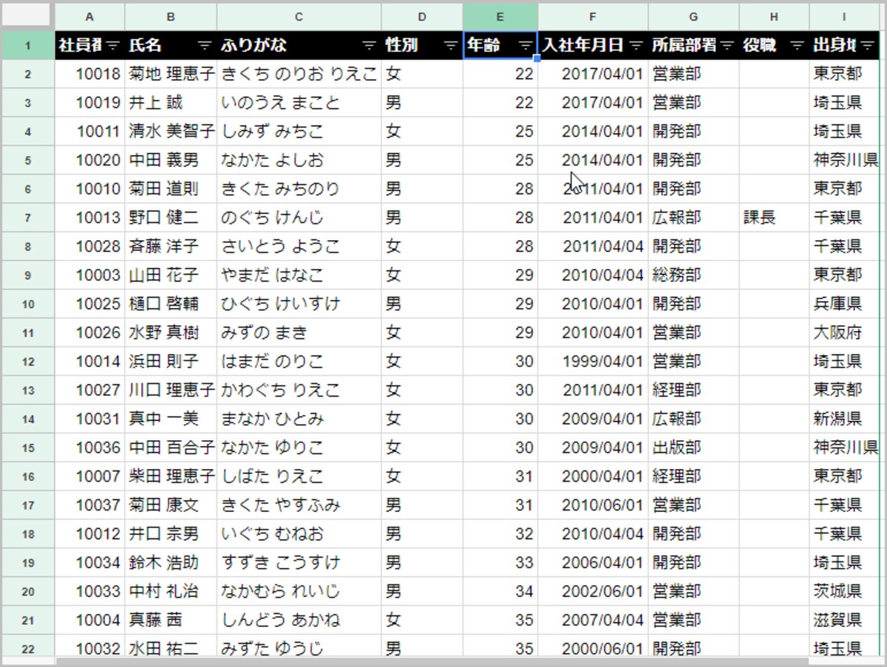887x667 pixels.
Task: Click employee number 10018
Action: 90,74
